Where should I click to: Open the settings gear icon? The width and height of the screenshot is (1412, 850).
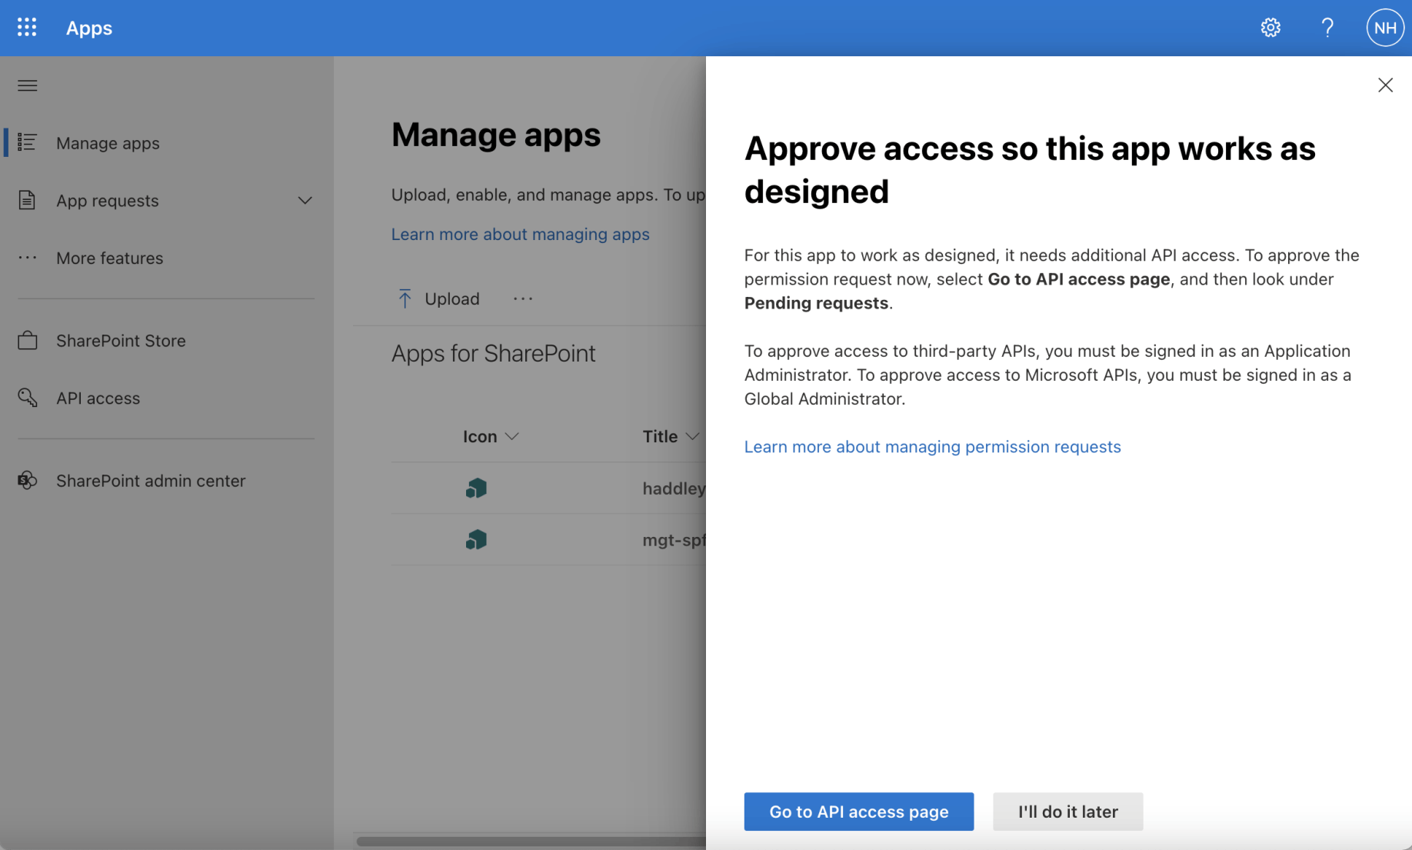[1270, 28]
